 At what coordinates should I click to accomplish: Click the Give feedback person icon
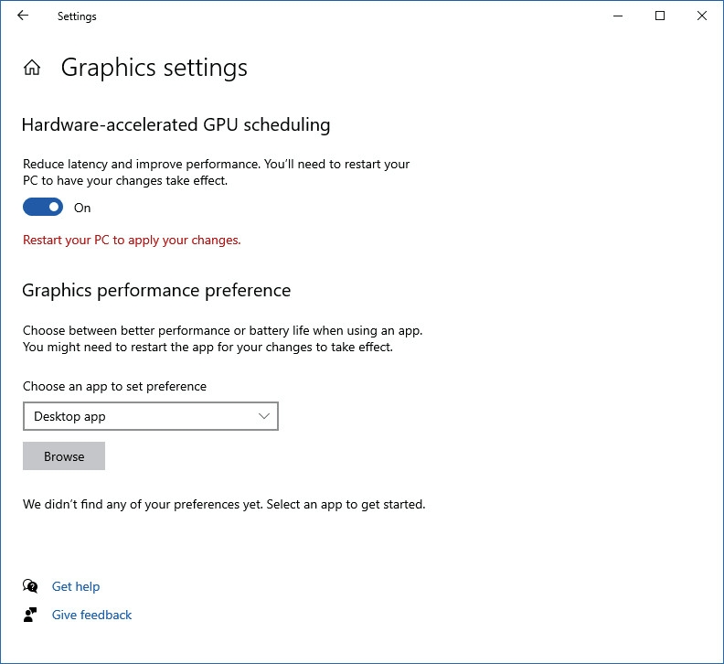click(x=31, y=615)
